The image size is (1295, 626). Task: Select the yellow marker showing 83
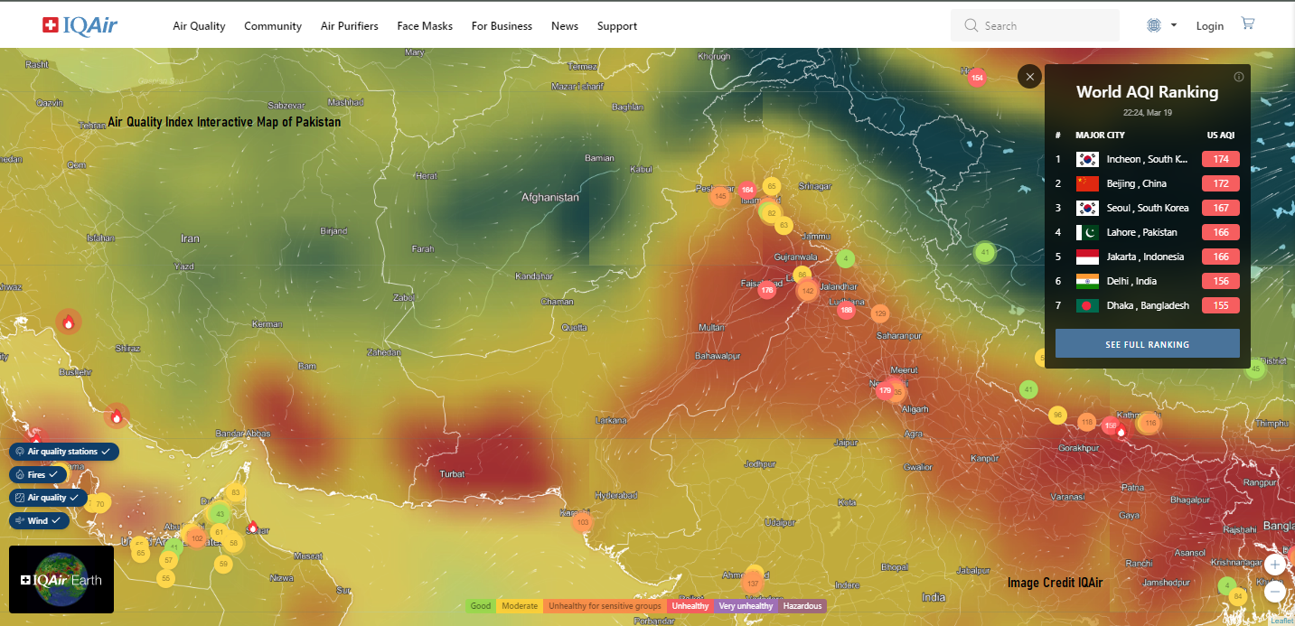(x=236, y=492)
